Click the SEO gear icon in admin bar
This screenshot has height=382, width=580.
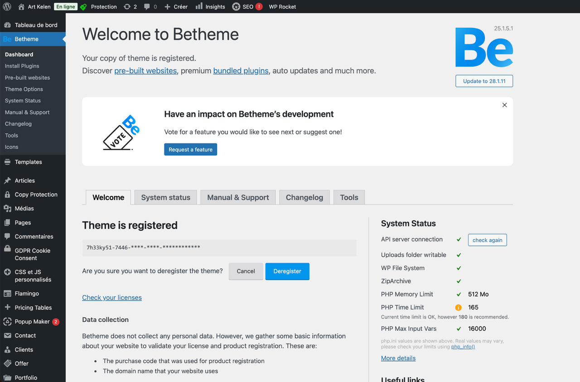pyautogui.click(x=236, y=7)
